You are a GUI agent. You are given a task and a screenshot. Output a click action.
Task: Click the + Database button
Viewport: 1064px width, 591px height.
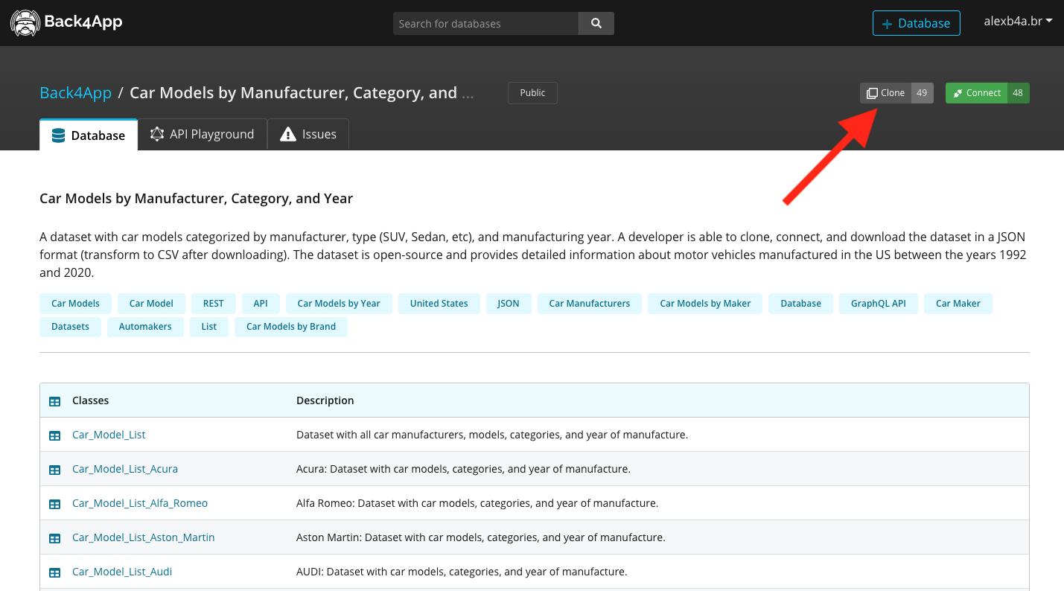(x=916, y=23)
